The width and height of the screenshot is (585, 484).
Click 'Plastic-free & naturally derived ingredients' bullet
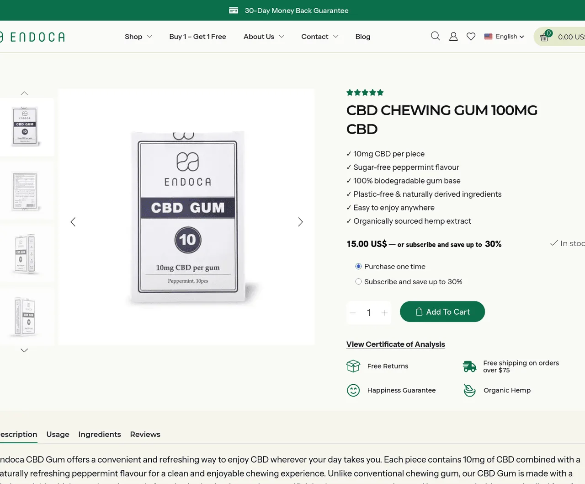(427, 194)
